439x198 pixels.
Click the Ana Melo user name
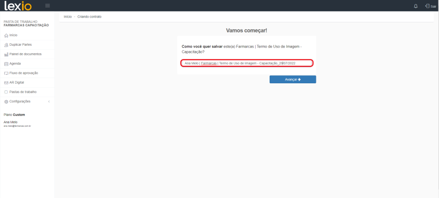click(10, 122)
